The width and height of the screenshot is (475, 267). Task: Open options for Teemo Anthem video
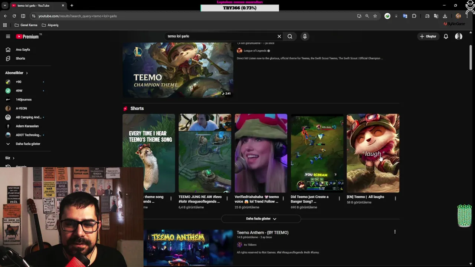click(x=395, y=232)
